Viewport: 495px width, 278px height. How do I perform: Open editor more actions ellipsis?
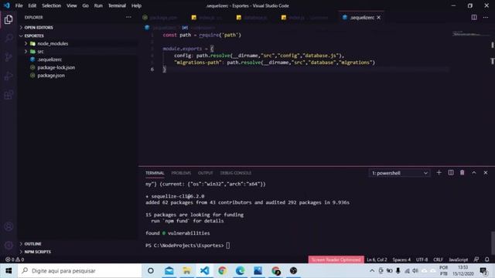pos(486,17)
